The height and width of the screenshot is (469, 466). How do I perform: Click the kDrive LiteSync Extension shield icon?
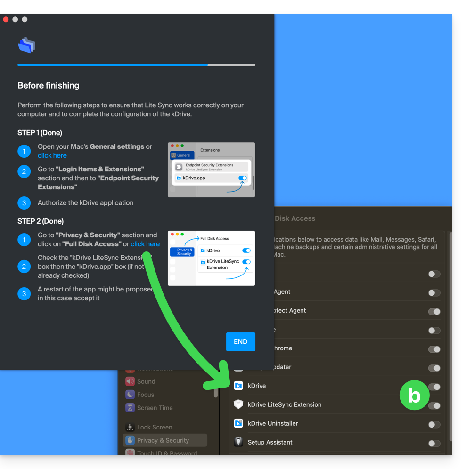238,405
